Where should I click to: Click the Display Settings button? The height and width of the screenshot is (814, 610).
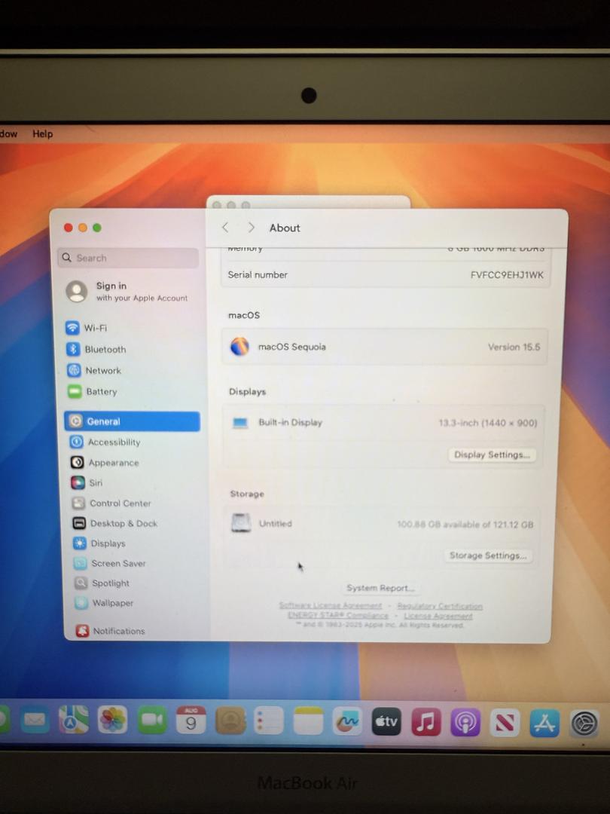pyautogui.click(x=492, y=454)
